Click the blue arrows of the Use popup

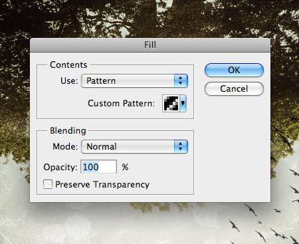pos(181,80)
